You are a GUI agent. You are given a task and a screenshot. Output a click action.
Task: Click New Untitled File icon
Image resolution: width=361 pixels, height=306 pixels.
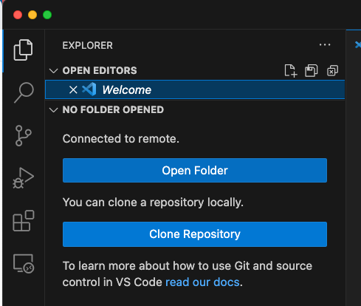[x=291, y=71]
